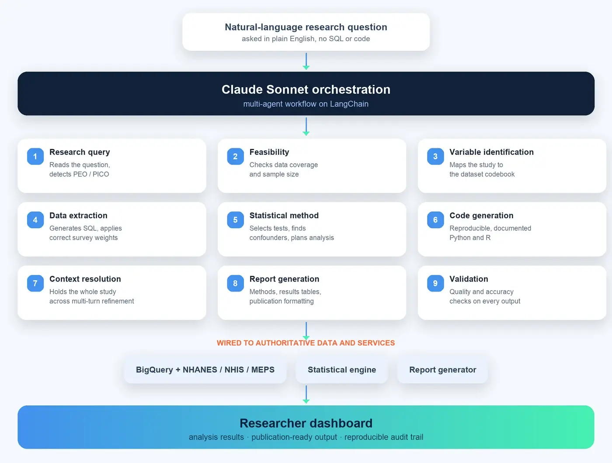
Task: Click the number 7 badge on Context resolution
Action: click(x=35, y=283)
